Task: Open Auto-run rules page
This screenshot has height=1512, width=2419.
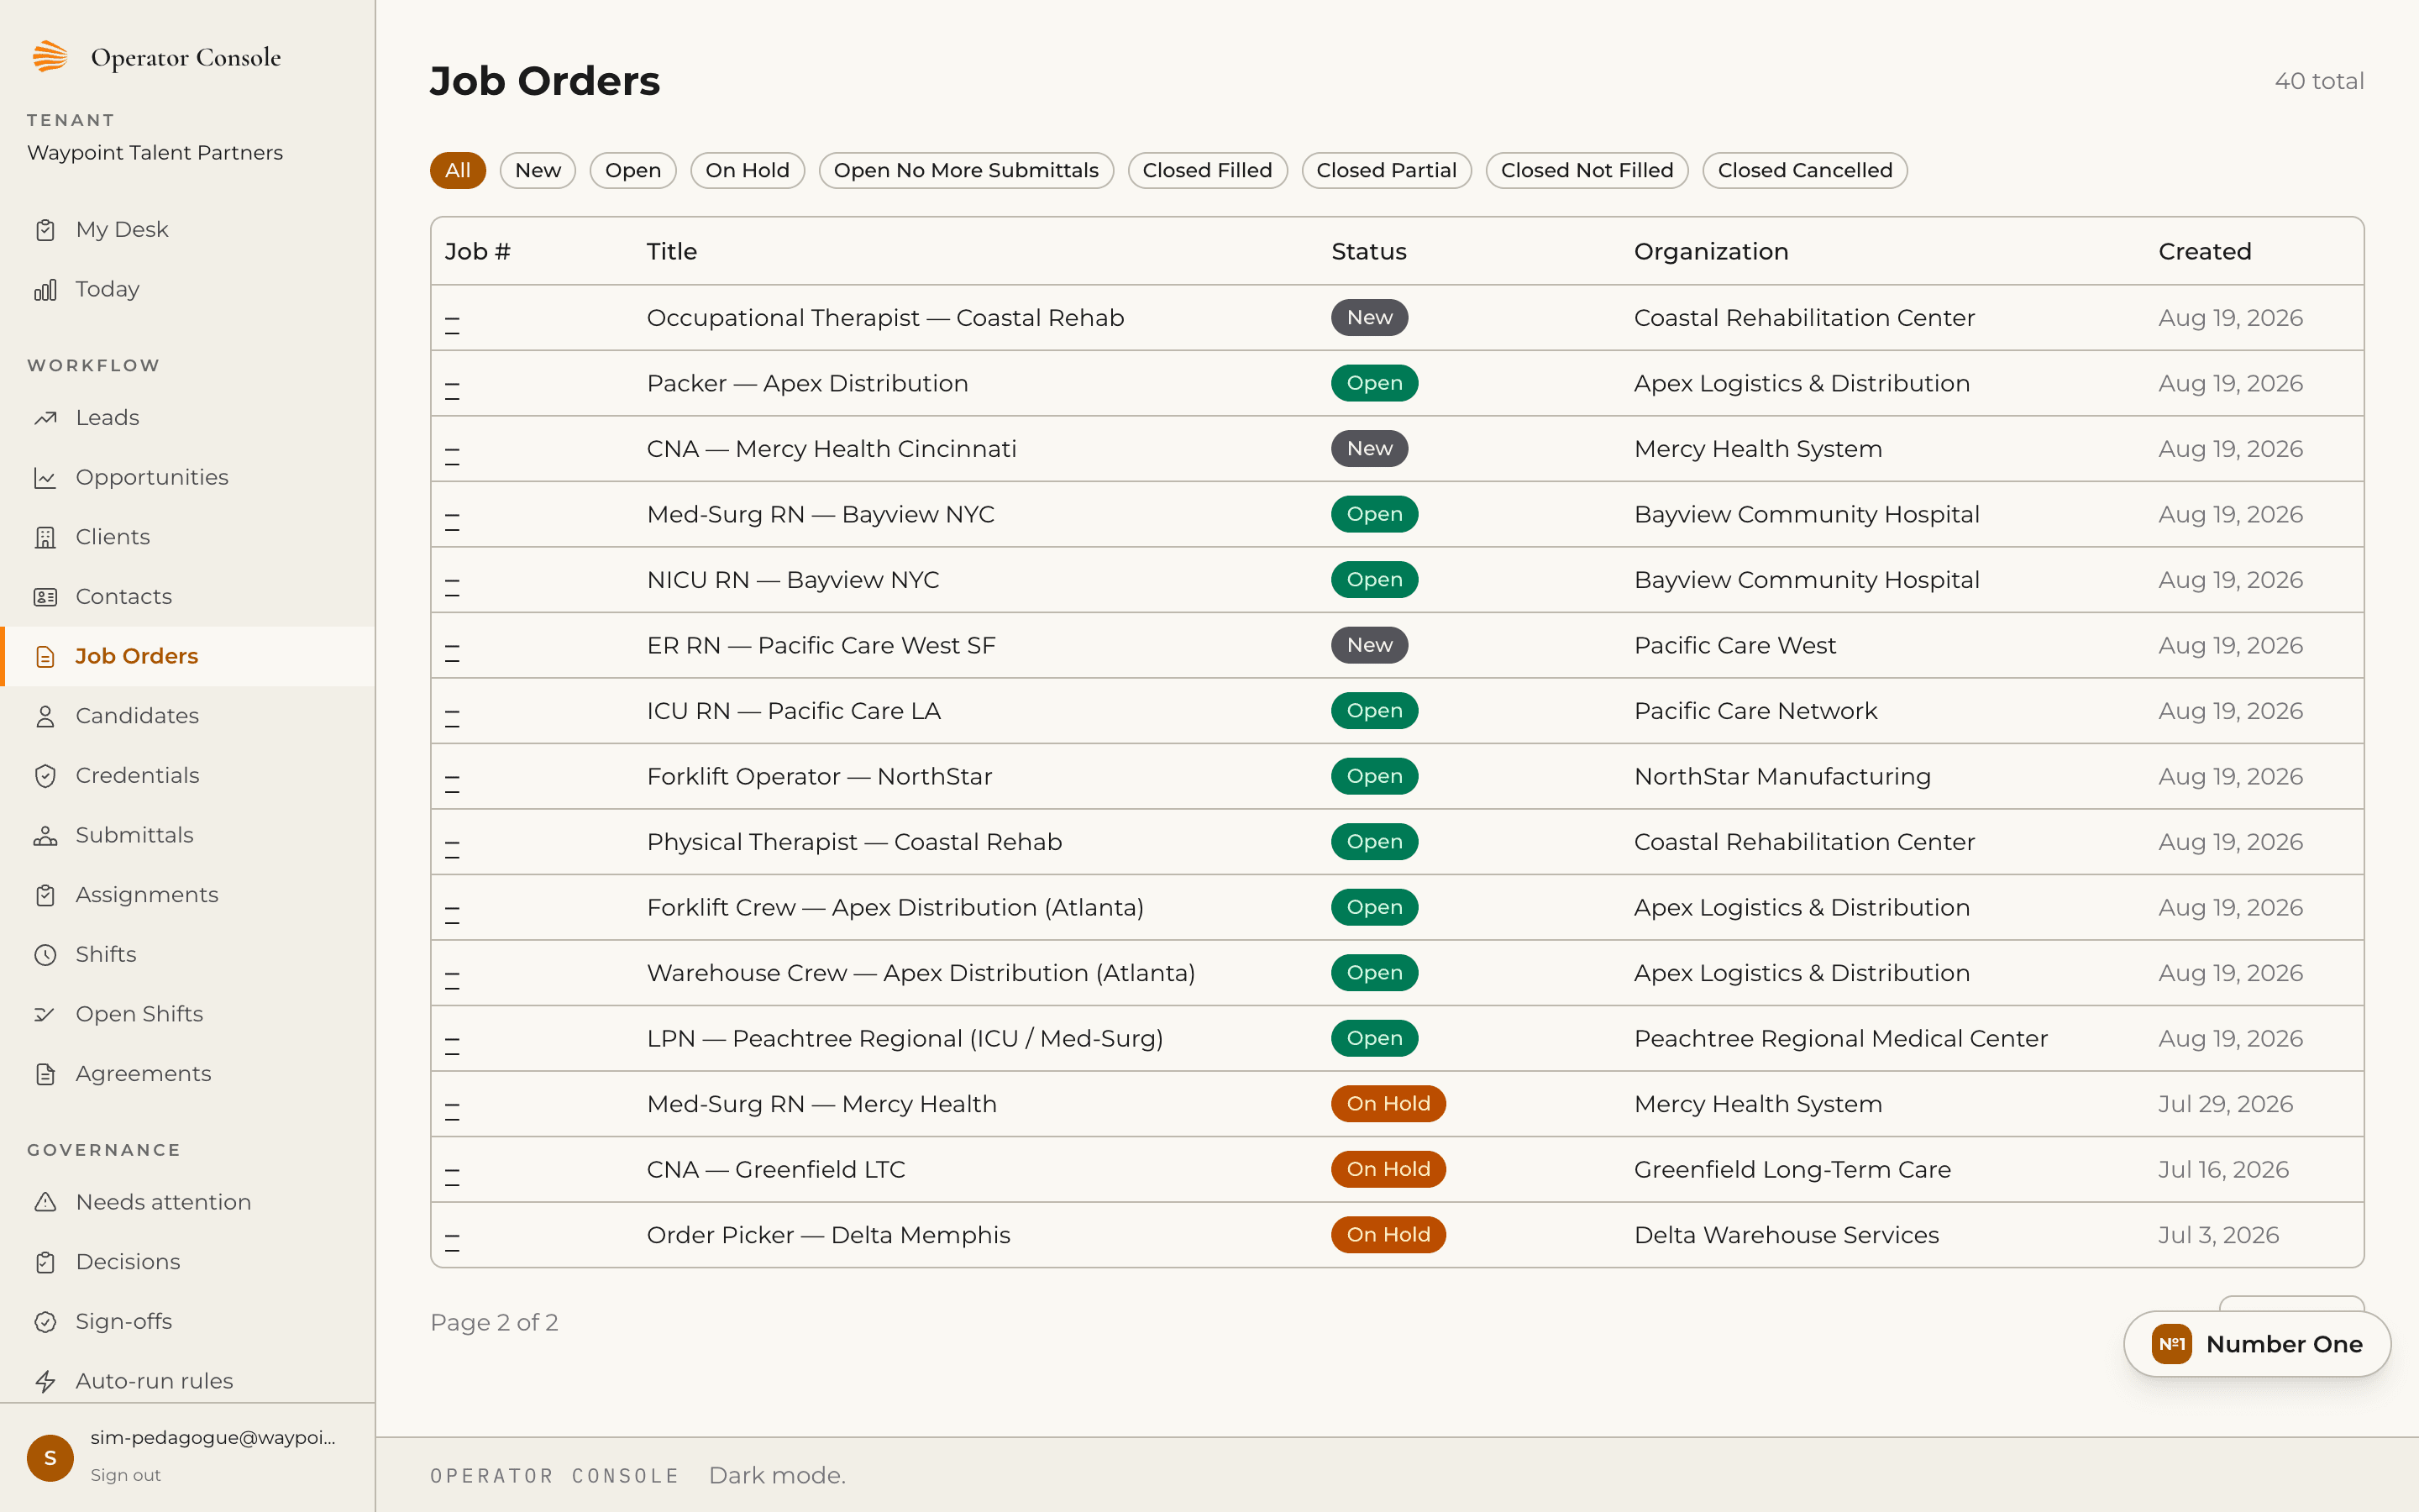Action: coord(188,1381)
